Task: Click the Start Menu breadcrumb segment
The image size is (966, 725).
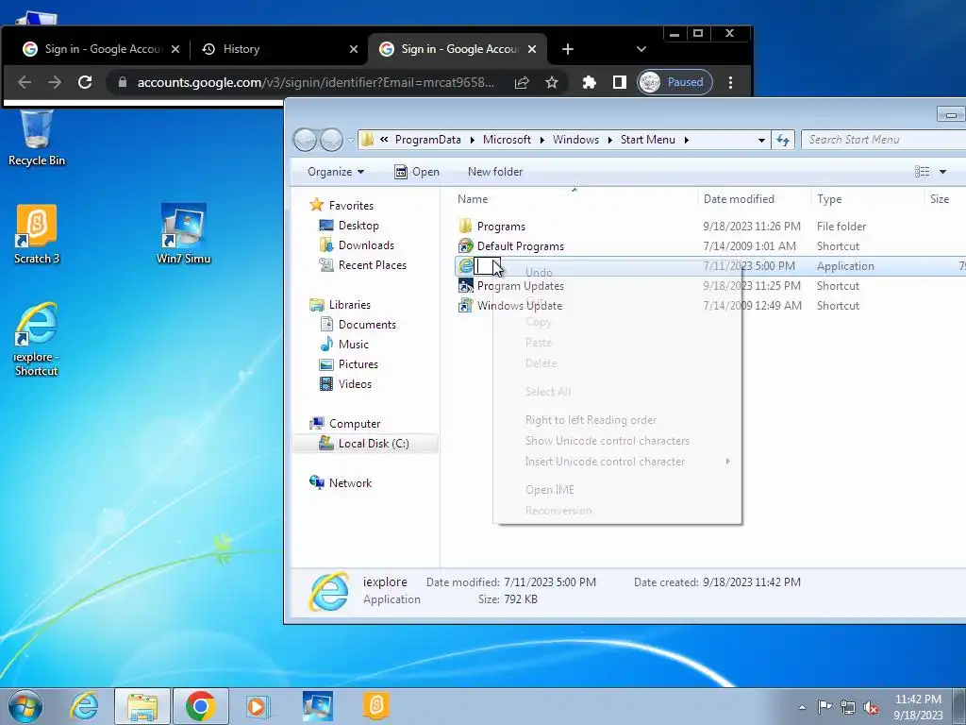Action: click(647, 140)
